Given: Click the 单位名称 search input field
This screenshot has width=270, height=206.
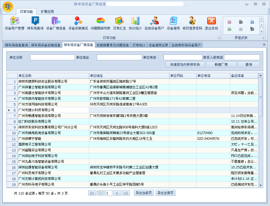Looking at the screenshot, I should (x=52, y=57).
